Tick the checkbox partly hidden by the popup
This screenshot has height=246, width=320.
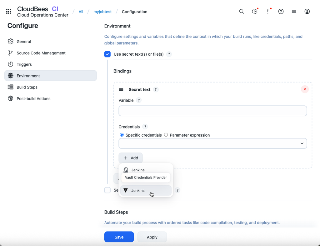[x=107, y=190]
